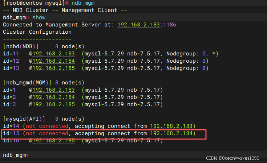267x163 pixels.
Task: Click IP 192.168.2.184 on the id=12 line
Action: point(53,61)
